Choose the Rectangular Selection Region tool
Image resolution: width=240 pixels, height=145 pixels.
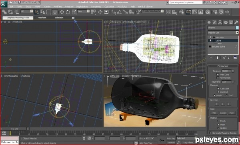[x=49, y=12]
